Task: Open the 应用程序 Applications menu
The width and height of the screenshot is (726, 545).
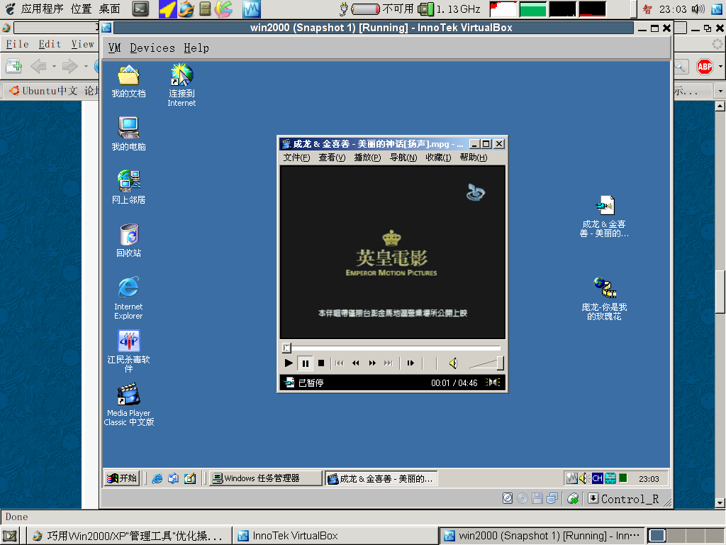Action: pos(42,9)
